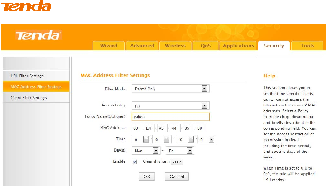Switch to the Tools tab
Viewport: 327px width, 186px height.
(307, 46)
